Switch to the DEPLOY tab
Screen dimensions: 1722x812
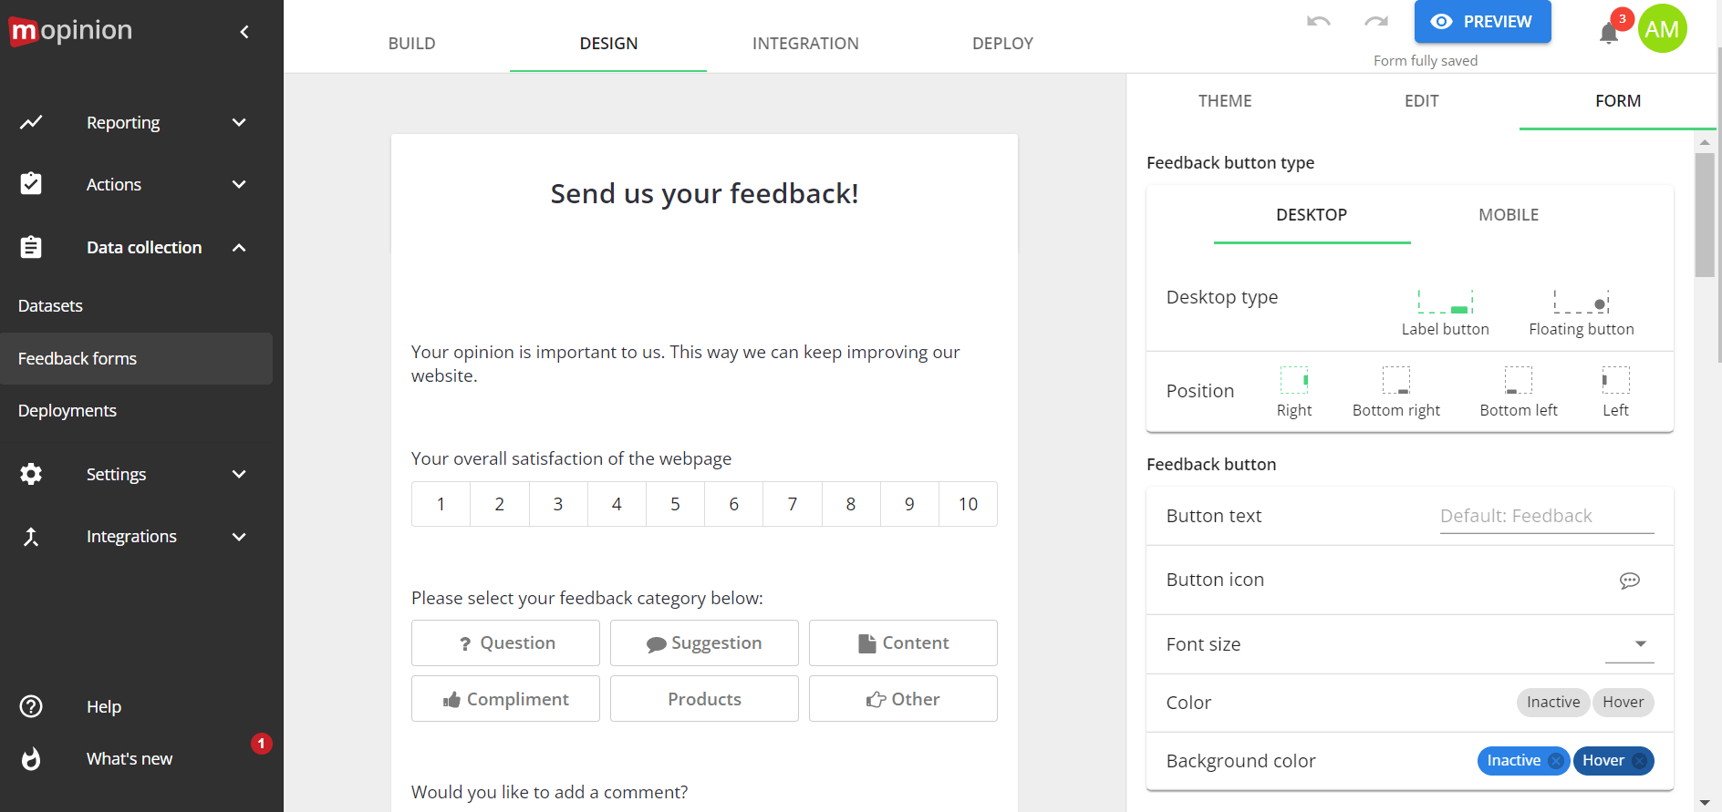tap(1002, 43)
